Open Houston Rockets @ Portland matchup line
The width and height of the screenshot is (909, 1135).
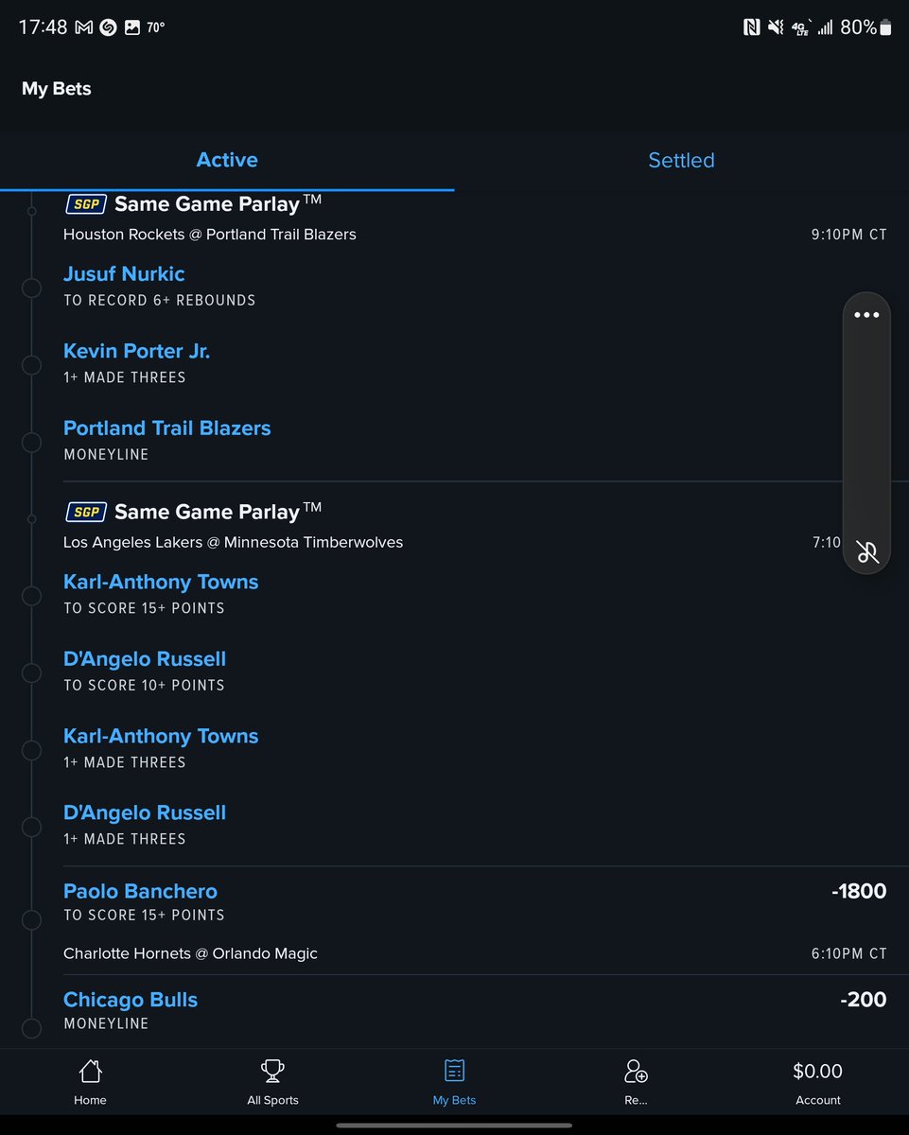210,235
